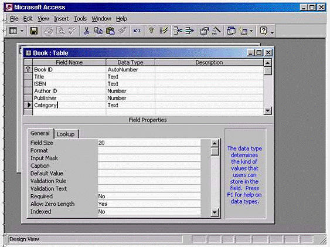Cut selection with the scissors icon

[x=87, y=31]
